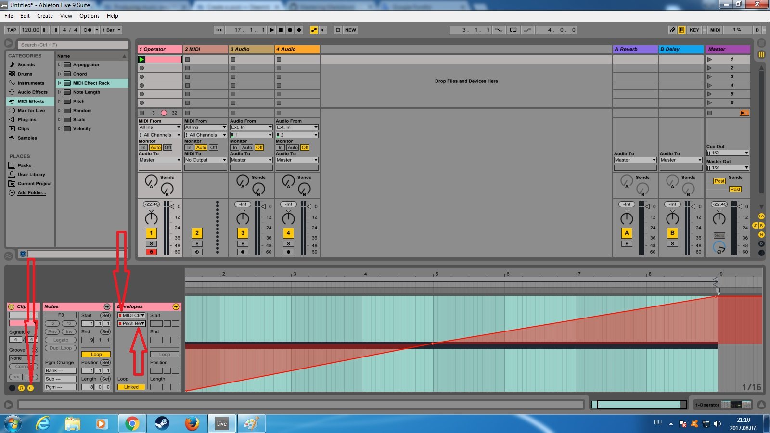The width and height of the screenshot is (770, 433).
Task: Click the NEW button in transport
Action: click(350, 30)
